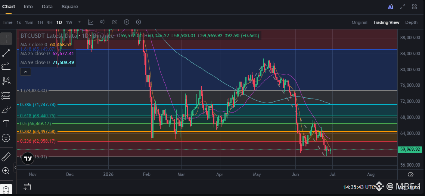Open the Fibonacci retracement tool group
The image size is (425, 196).
pyautogui.click(x=6, y=67)
